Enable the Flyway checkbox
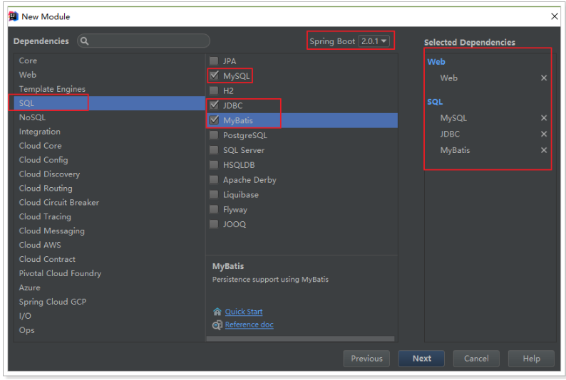This screenshot has width=566, height=380. [214, 209]
